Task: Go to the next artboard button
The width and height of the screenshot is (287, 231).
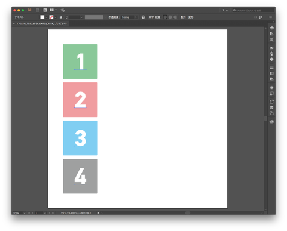Action: point(49,213)
